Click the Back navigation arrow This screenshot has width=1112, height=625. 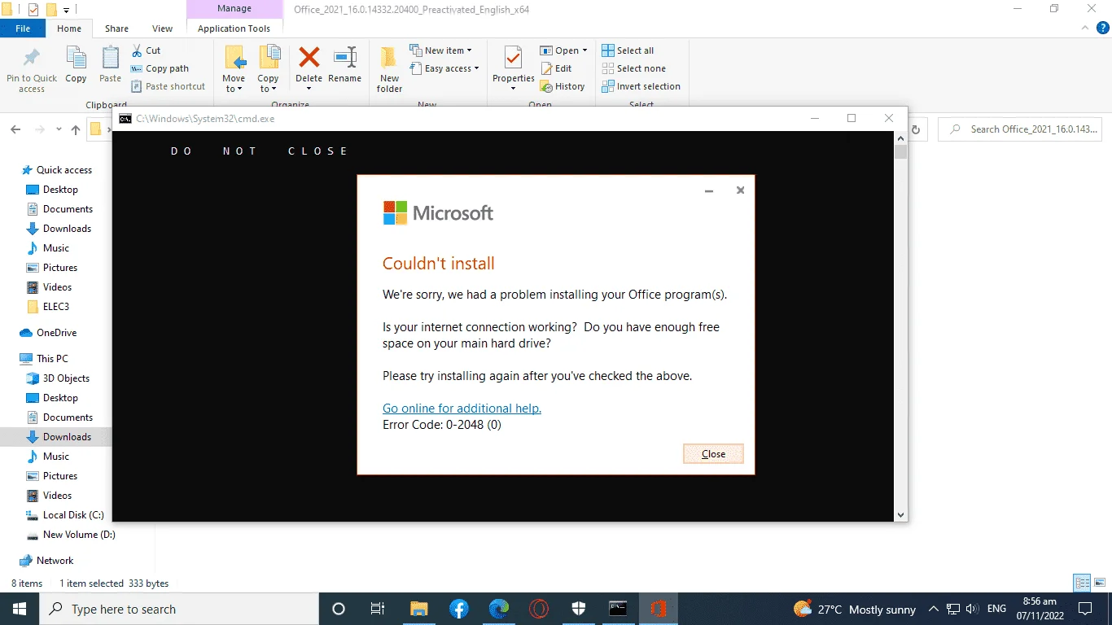[15, 129]
